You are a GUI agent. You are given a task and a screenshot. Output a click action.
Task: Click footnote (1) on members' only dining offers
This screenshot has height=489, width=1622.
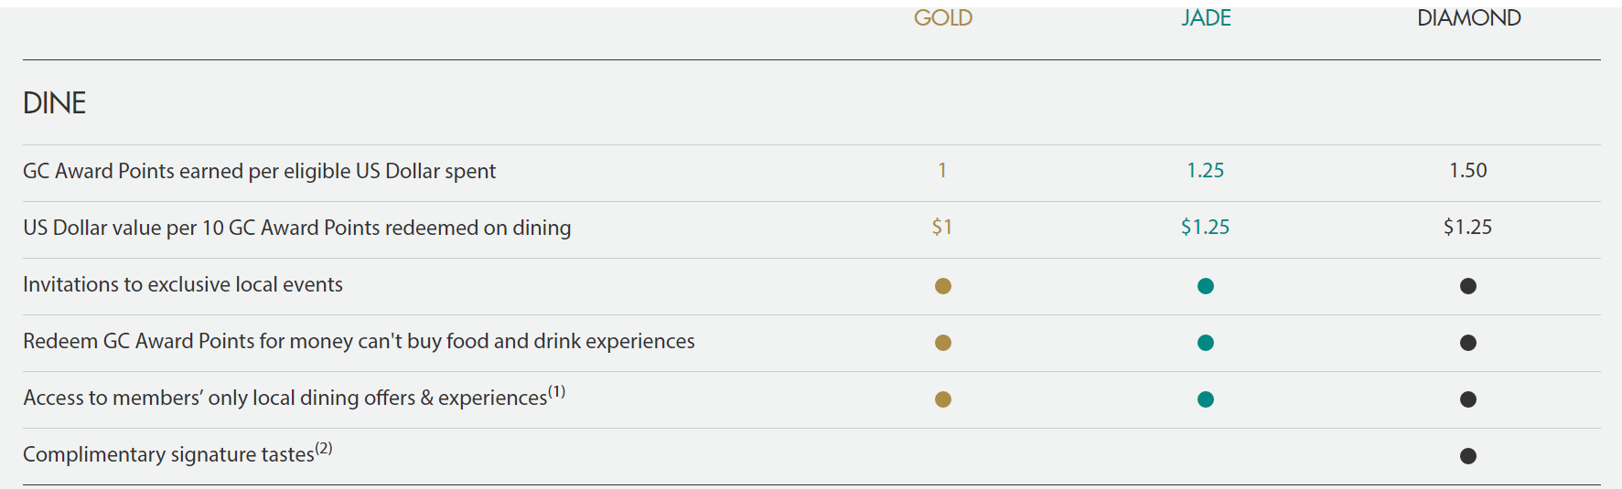click(x=556, y=392)
